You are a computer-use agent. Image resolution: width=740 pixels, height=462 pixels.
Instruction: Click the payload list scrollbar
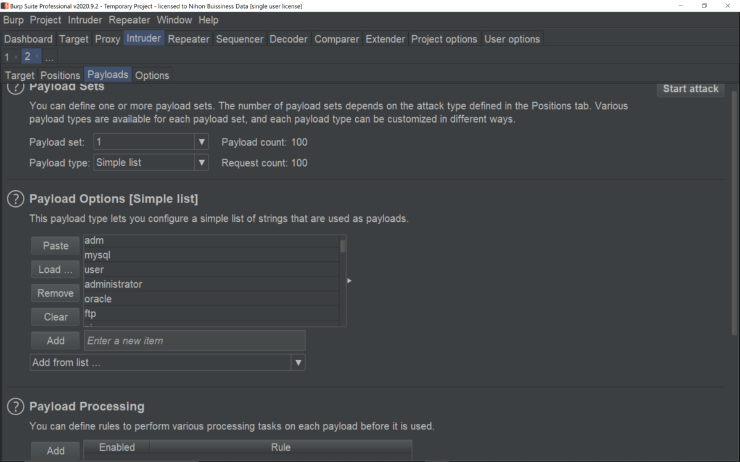tap(343, 281)
